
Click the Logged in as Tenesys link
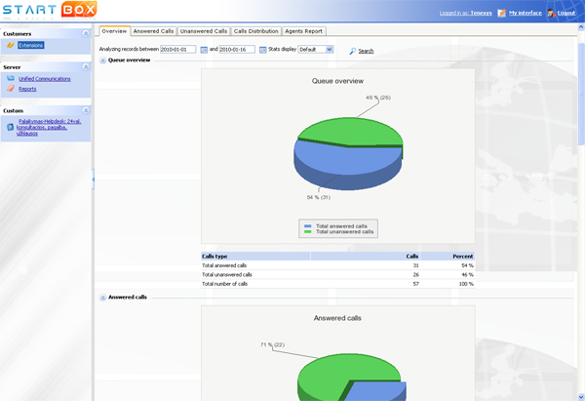click(x=466, y=13)
